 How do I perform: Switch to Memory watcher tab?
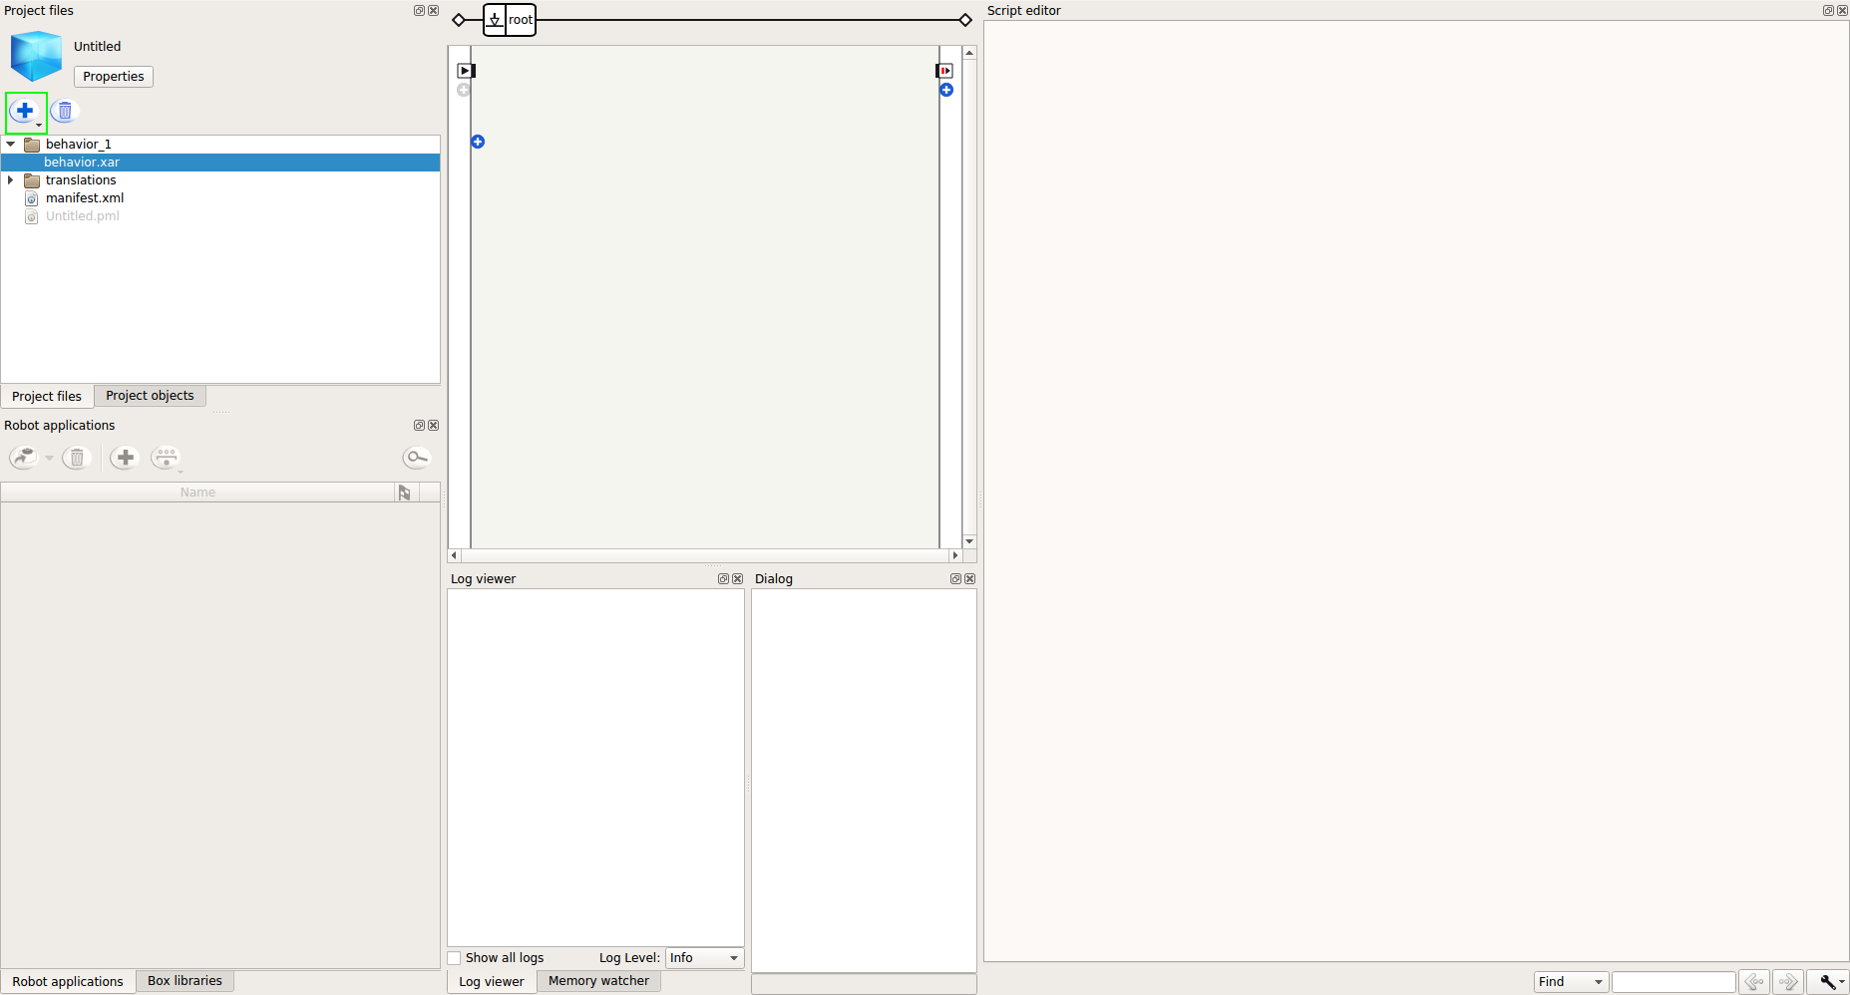click(598, 981)
